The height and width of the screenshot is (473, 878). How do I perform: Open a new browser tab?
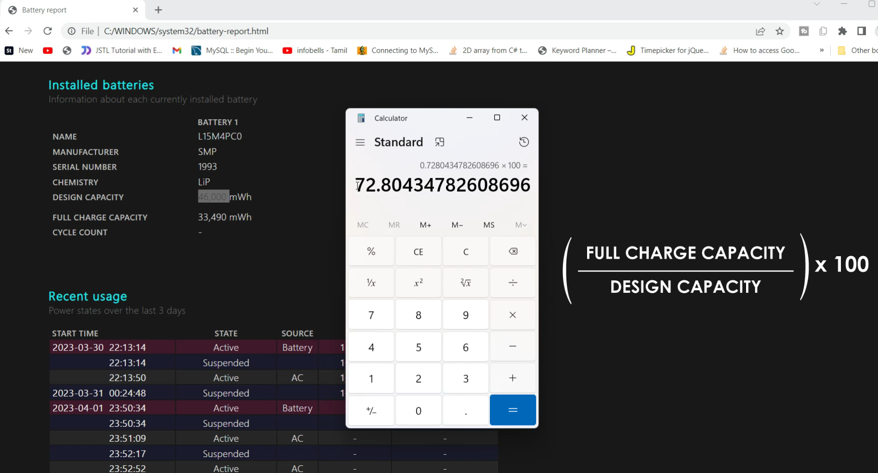[x=158, y=10]
